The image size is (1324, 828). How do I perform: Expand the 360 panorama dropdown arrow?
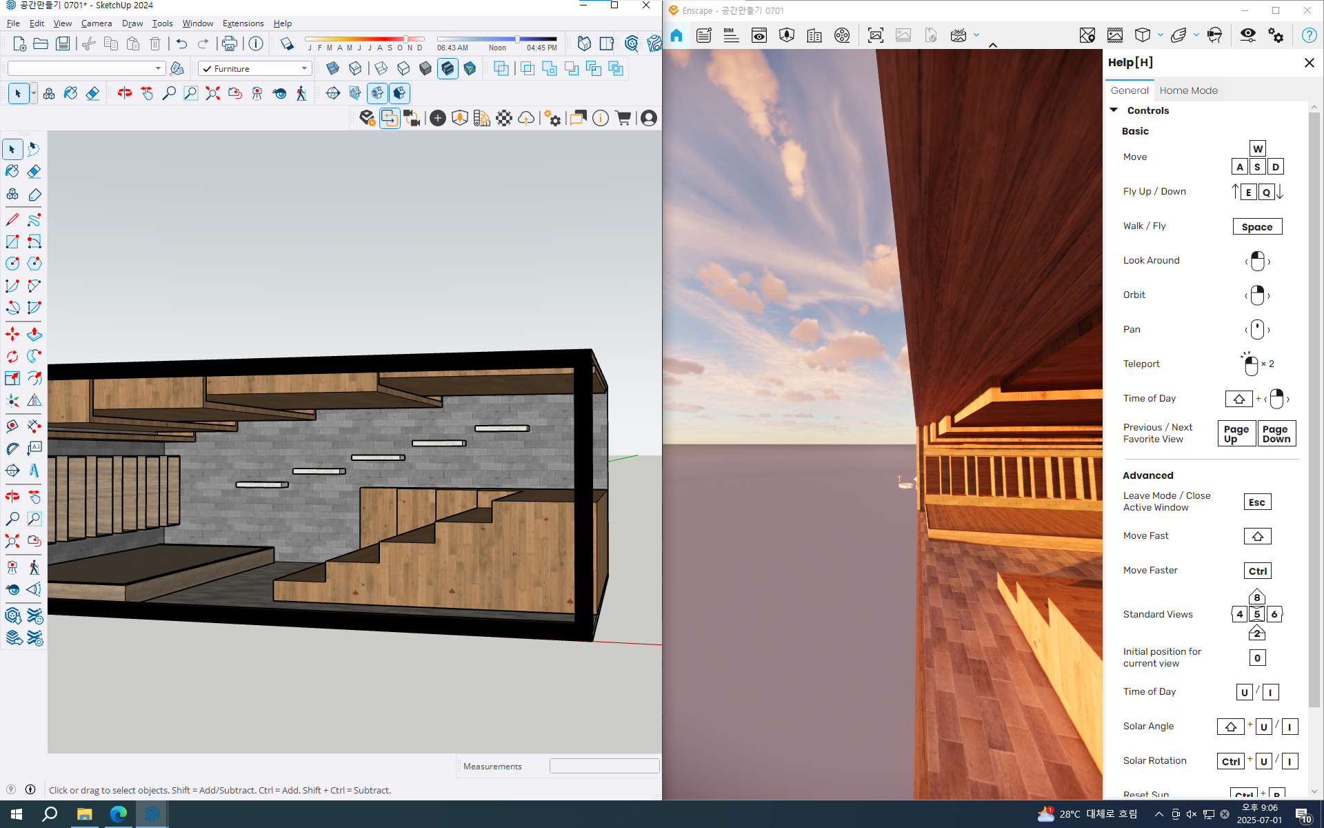tap(976, 35)
